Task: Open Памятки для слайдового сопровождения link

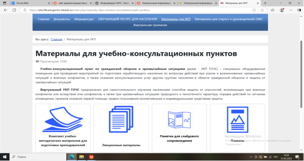Action: 179,138
